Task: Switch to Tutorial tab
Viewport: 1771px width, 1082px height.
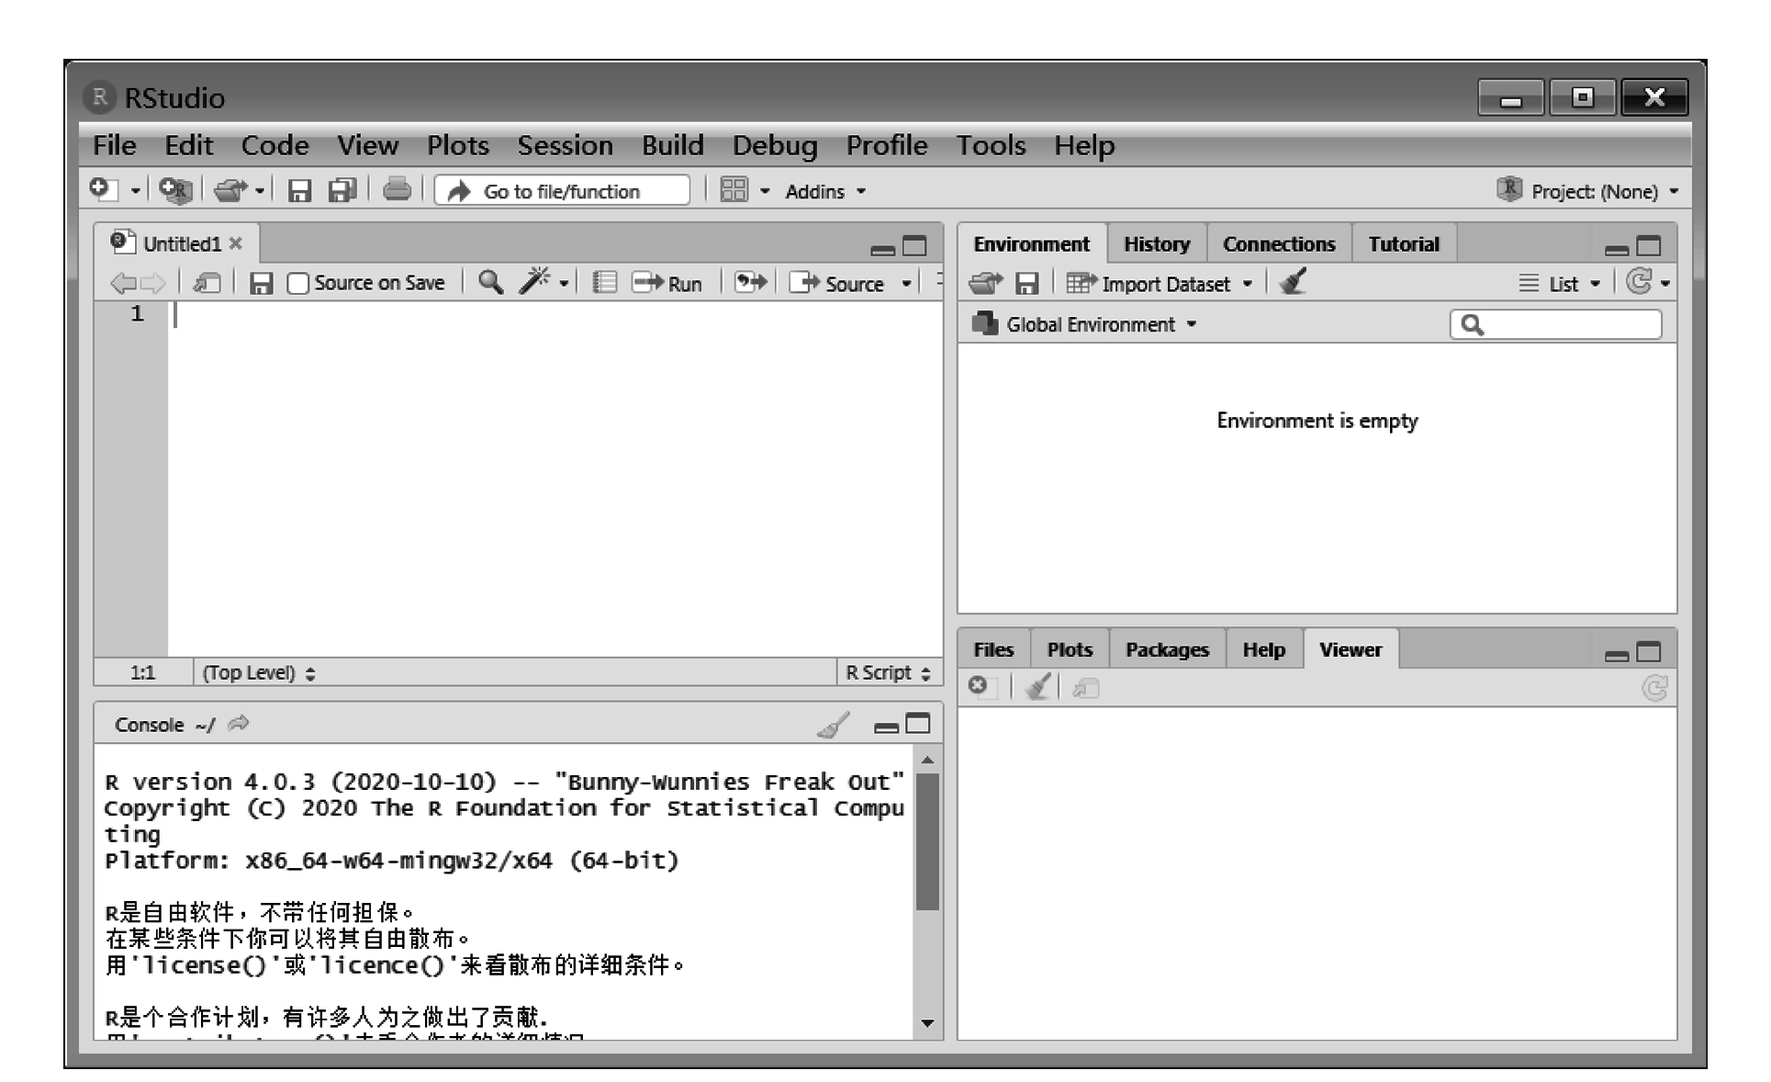Action: pyautogui.click(x=1403, y=244)
